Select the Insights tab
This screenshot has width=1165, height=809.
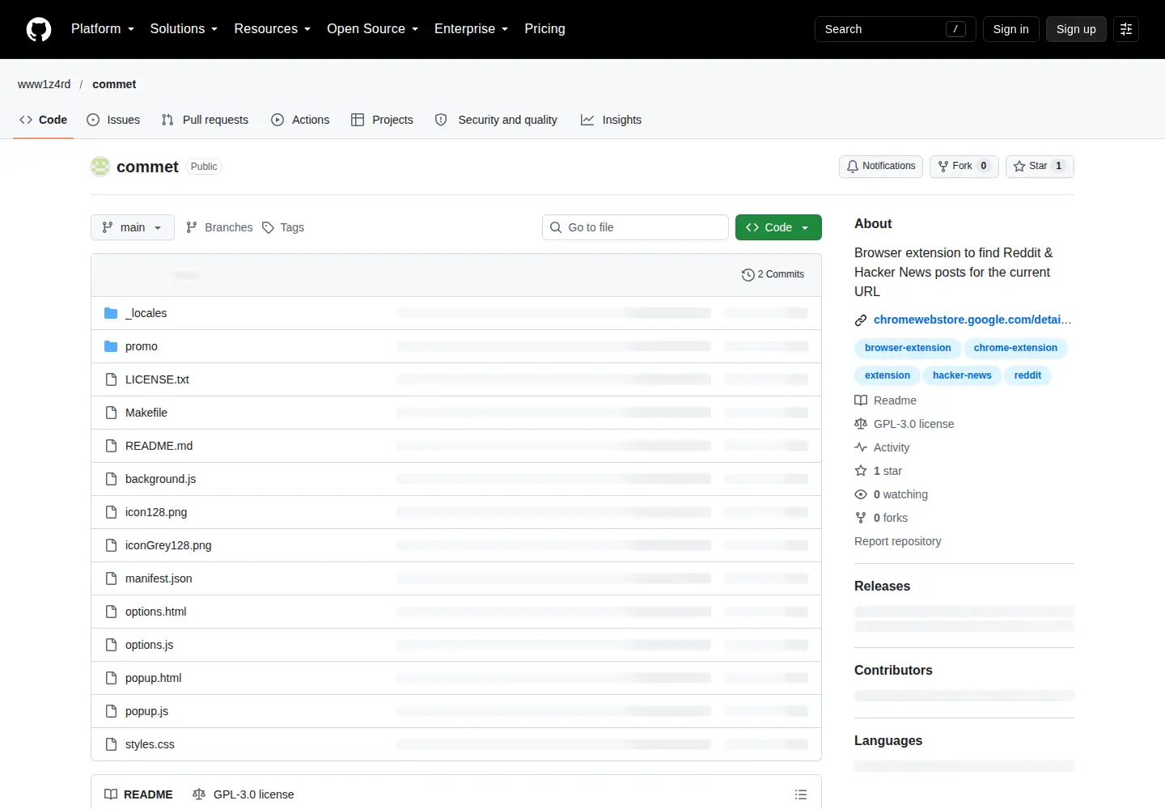[x=612, y=120]
